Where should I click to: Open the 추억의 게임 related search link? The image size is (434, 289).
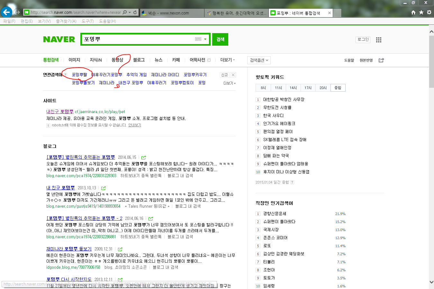136,75
